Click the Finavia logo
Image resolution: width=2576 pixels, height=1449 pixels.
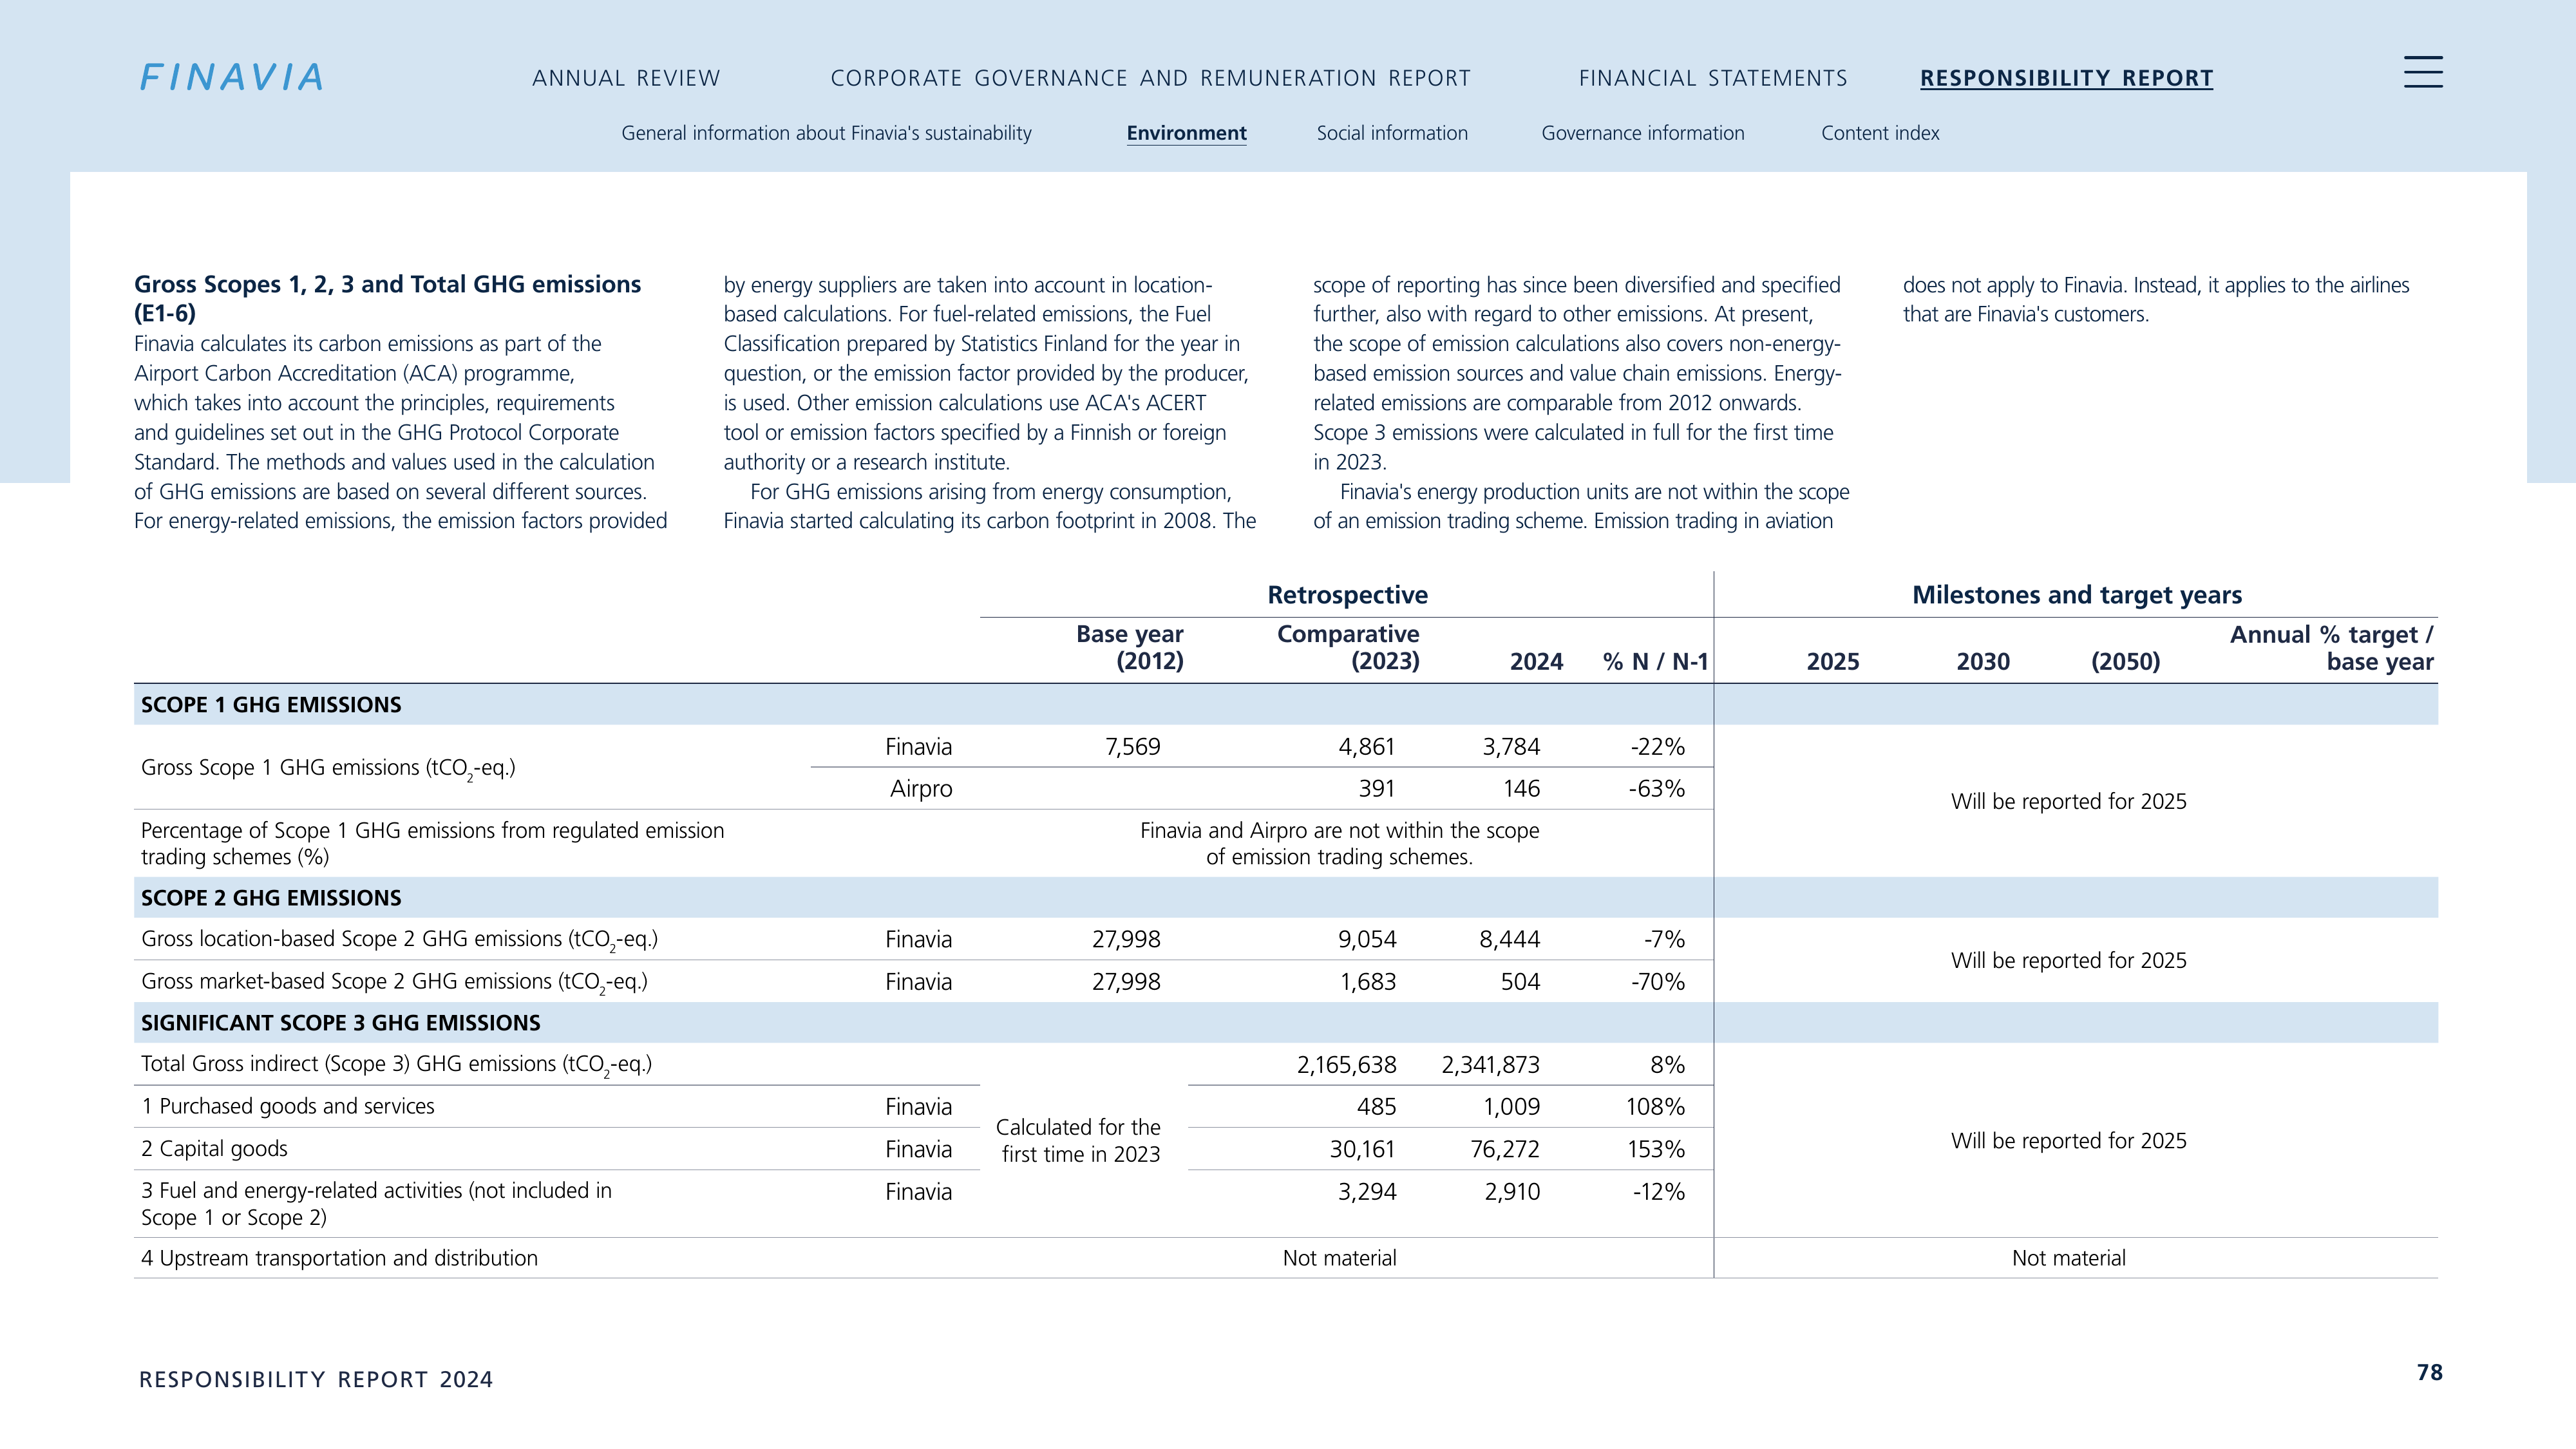pyautogui.click(x=232, y=77)
